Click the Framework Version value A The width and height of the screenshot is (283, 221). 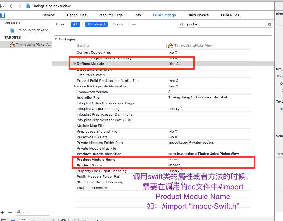[169, 92]
